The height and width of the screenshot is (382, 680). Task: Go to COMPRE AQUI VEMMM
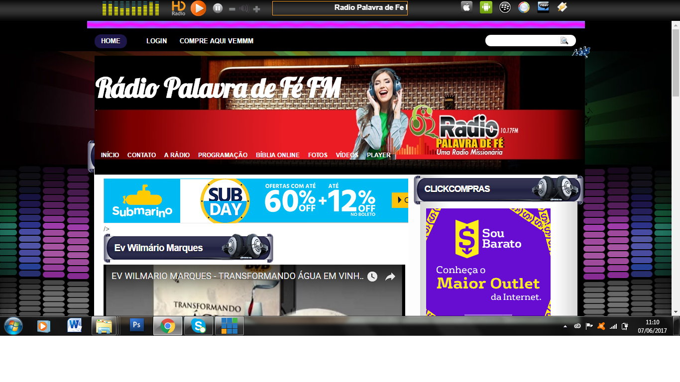(217, 41)
